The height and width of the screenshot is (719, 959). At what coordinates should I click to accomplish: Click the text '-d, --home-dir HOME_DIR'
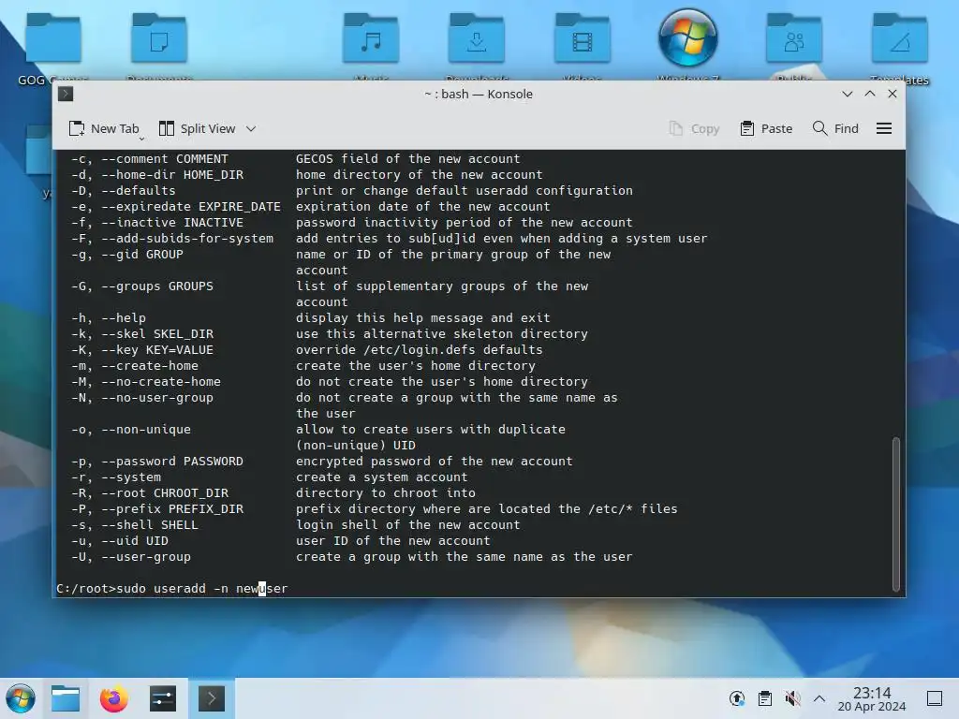click(x=157, y=175)
